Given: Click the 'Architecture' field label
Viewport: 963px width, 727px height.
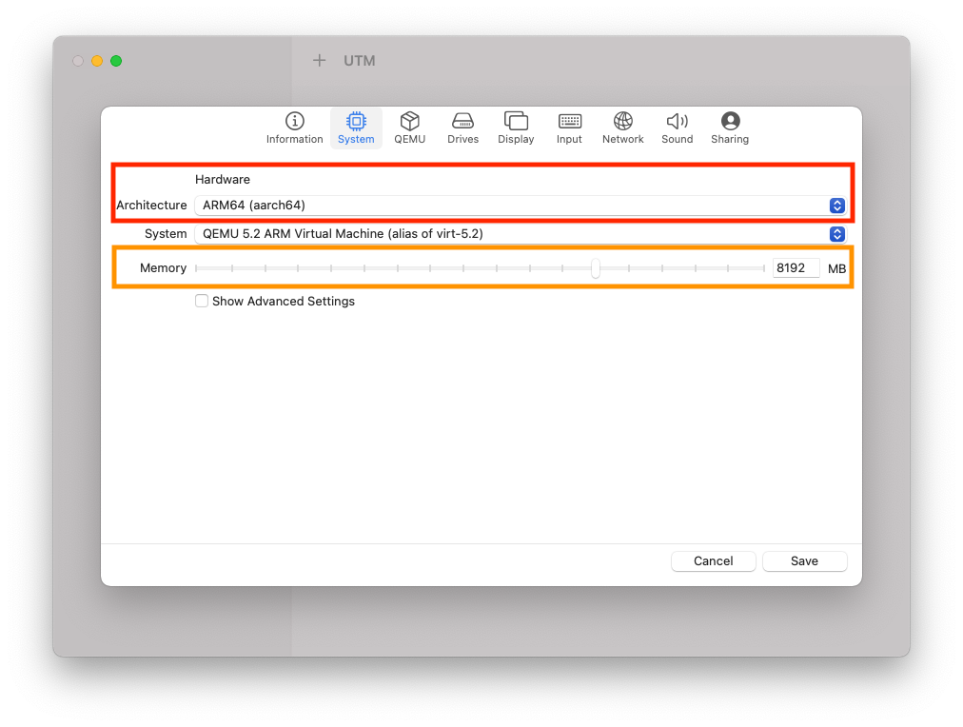Looking at the screenshot, I should pyautogui.click(x=151, y=206).
